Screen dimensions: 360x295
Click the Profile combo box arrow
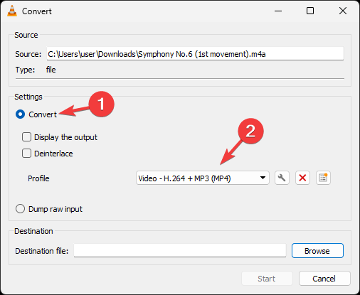point(263,178)
